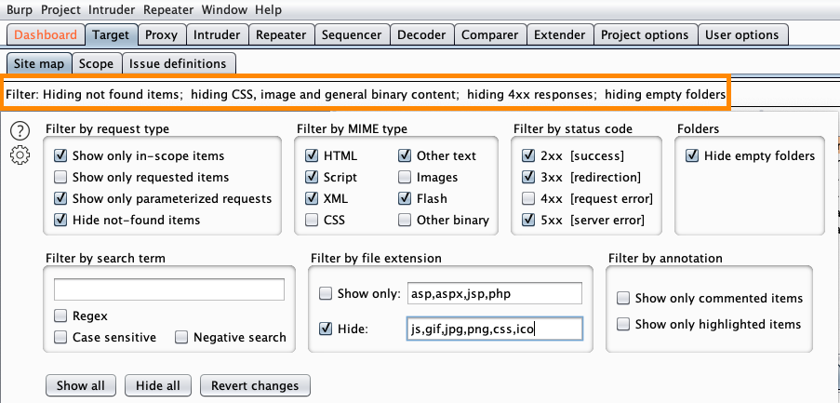Open the Issue definitions sub-tab

click(x=179, y=64)
